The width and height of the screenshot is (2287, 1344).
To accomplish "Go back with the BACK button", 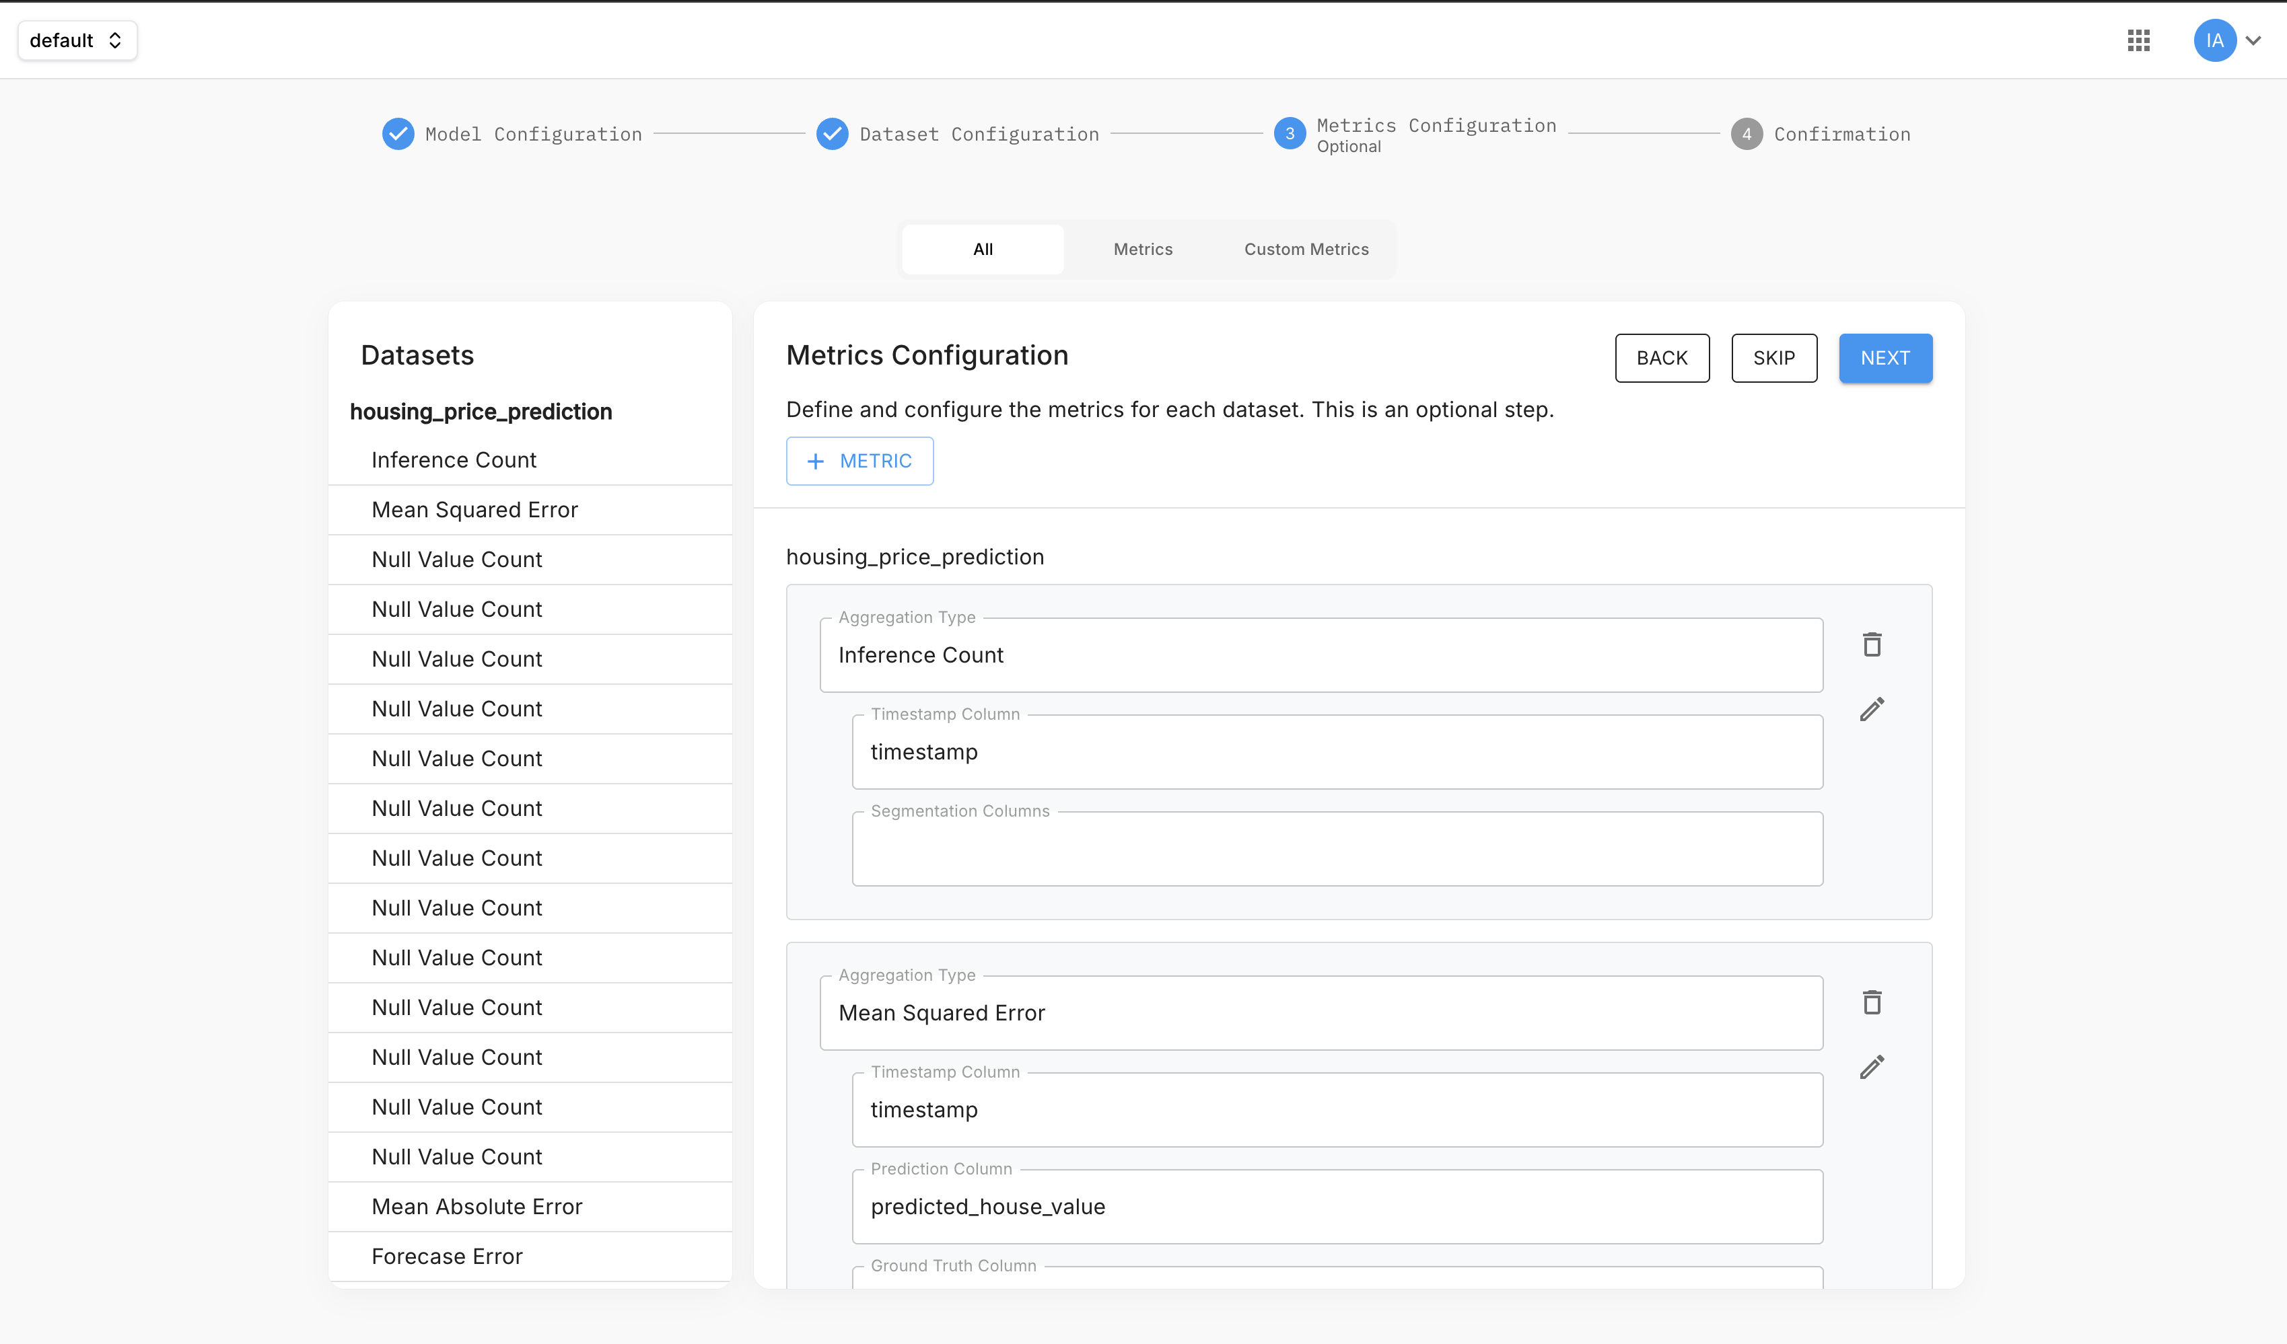I will pyautogui.click(x=1662, y=359).
